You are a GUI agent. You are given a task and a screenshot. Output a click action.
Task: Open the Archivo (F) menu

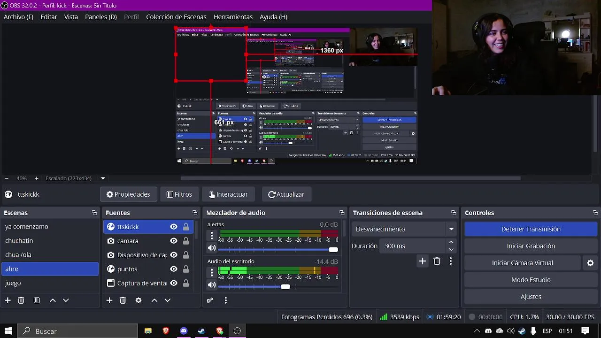(x=18, y=17)
